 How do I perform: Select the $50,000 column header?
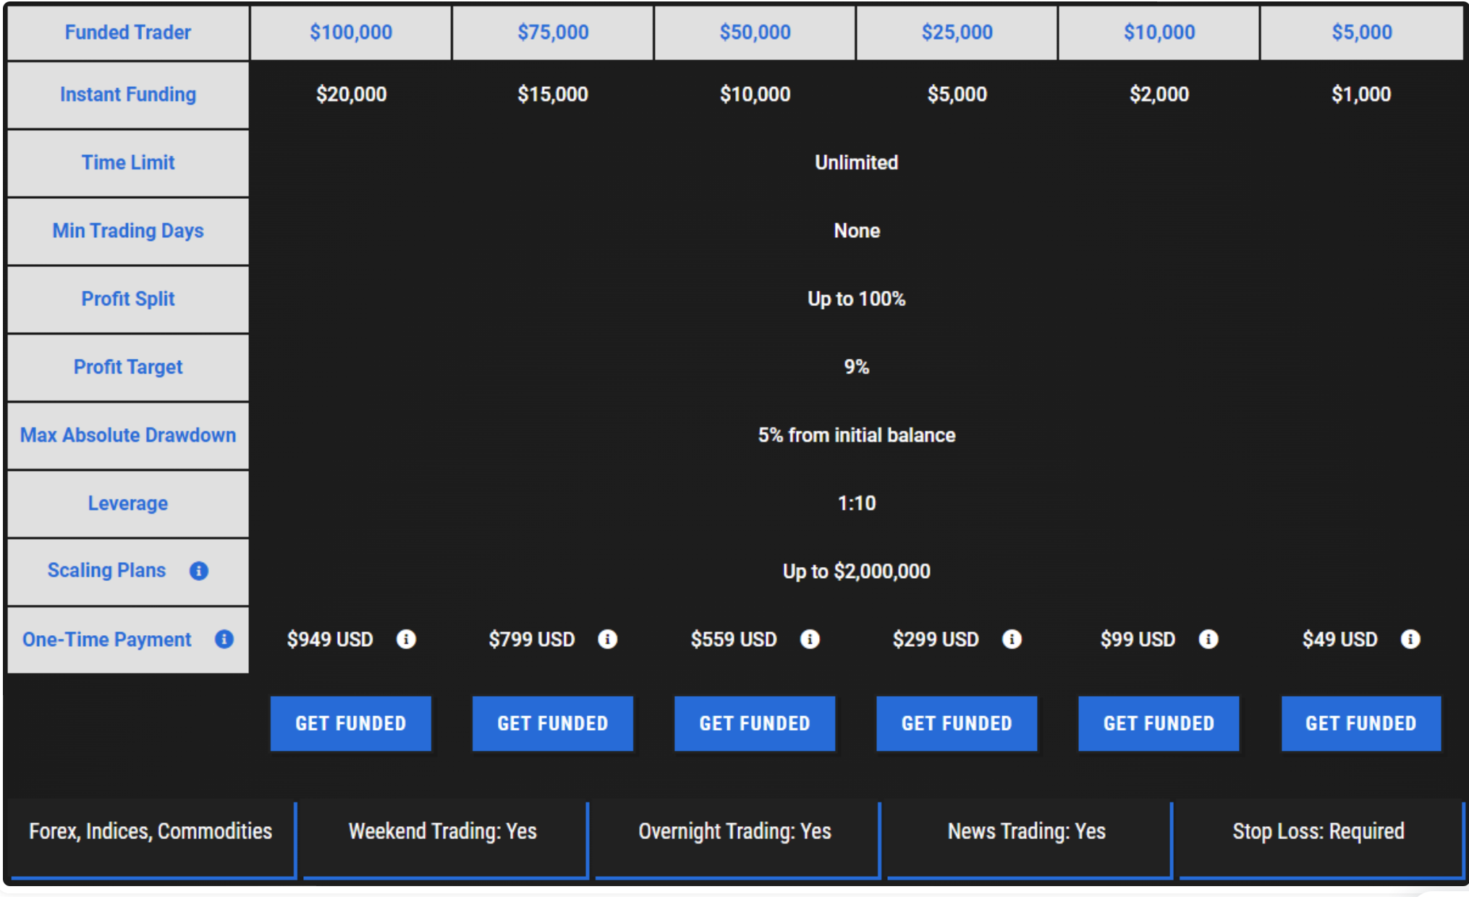tap(755, 33)
